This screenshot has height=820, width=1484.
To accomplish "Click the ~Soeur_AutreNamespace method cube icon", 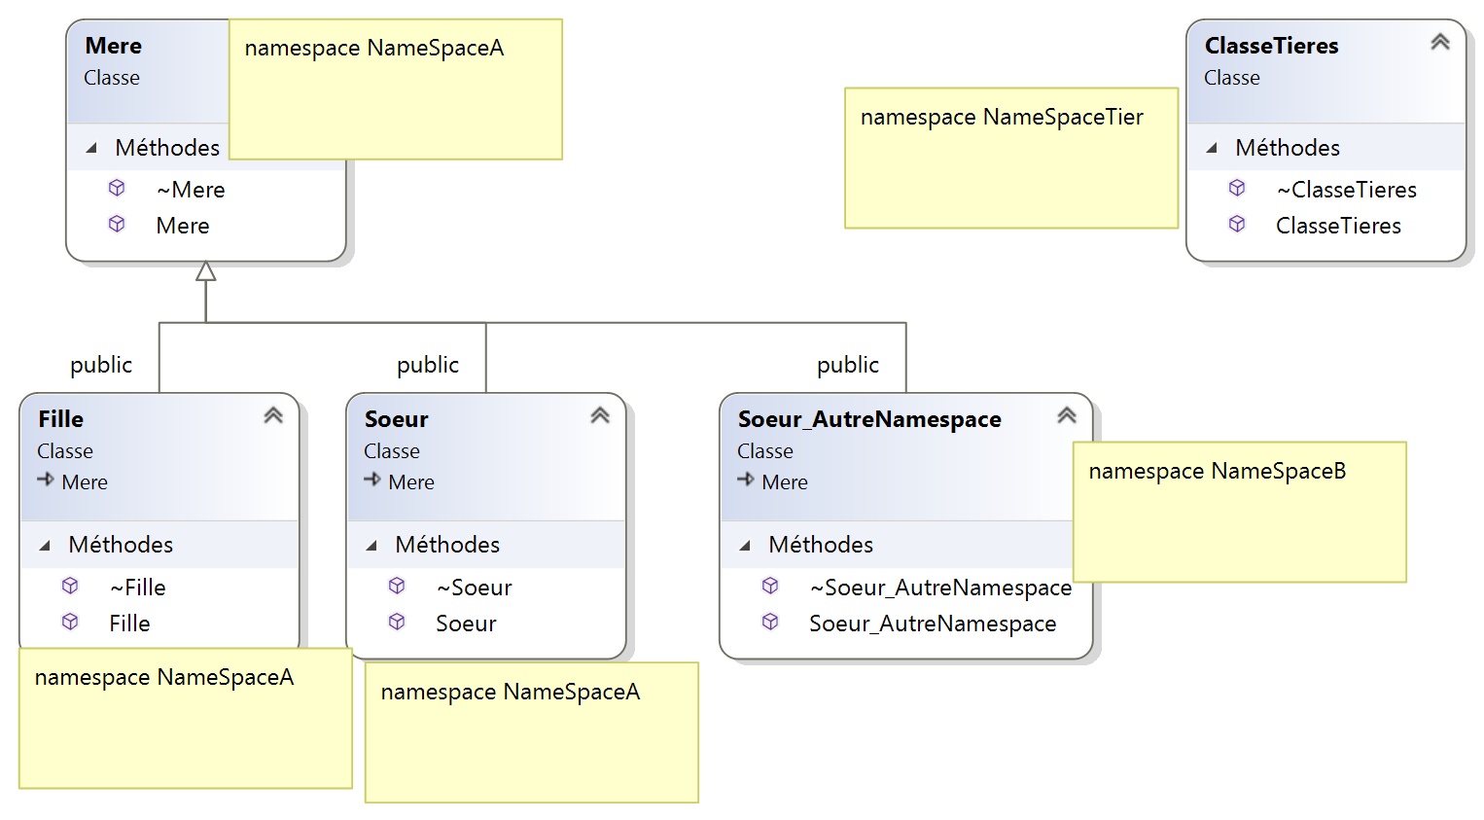I will [x=770, y=586].
